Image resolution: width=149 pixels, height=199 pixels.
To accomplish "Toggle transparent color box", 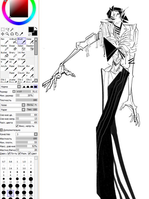I will pyautogui.click(x=29, y=35).
